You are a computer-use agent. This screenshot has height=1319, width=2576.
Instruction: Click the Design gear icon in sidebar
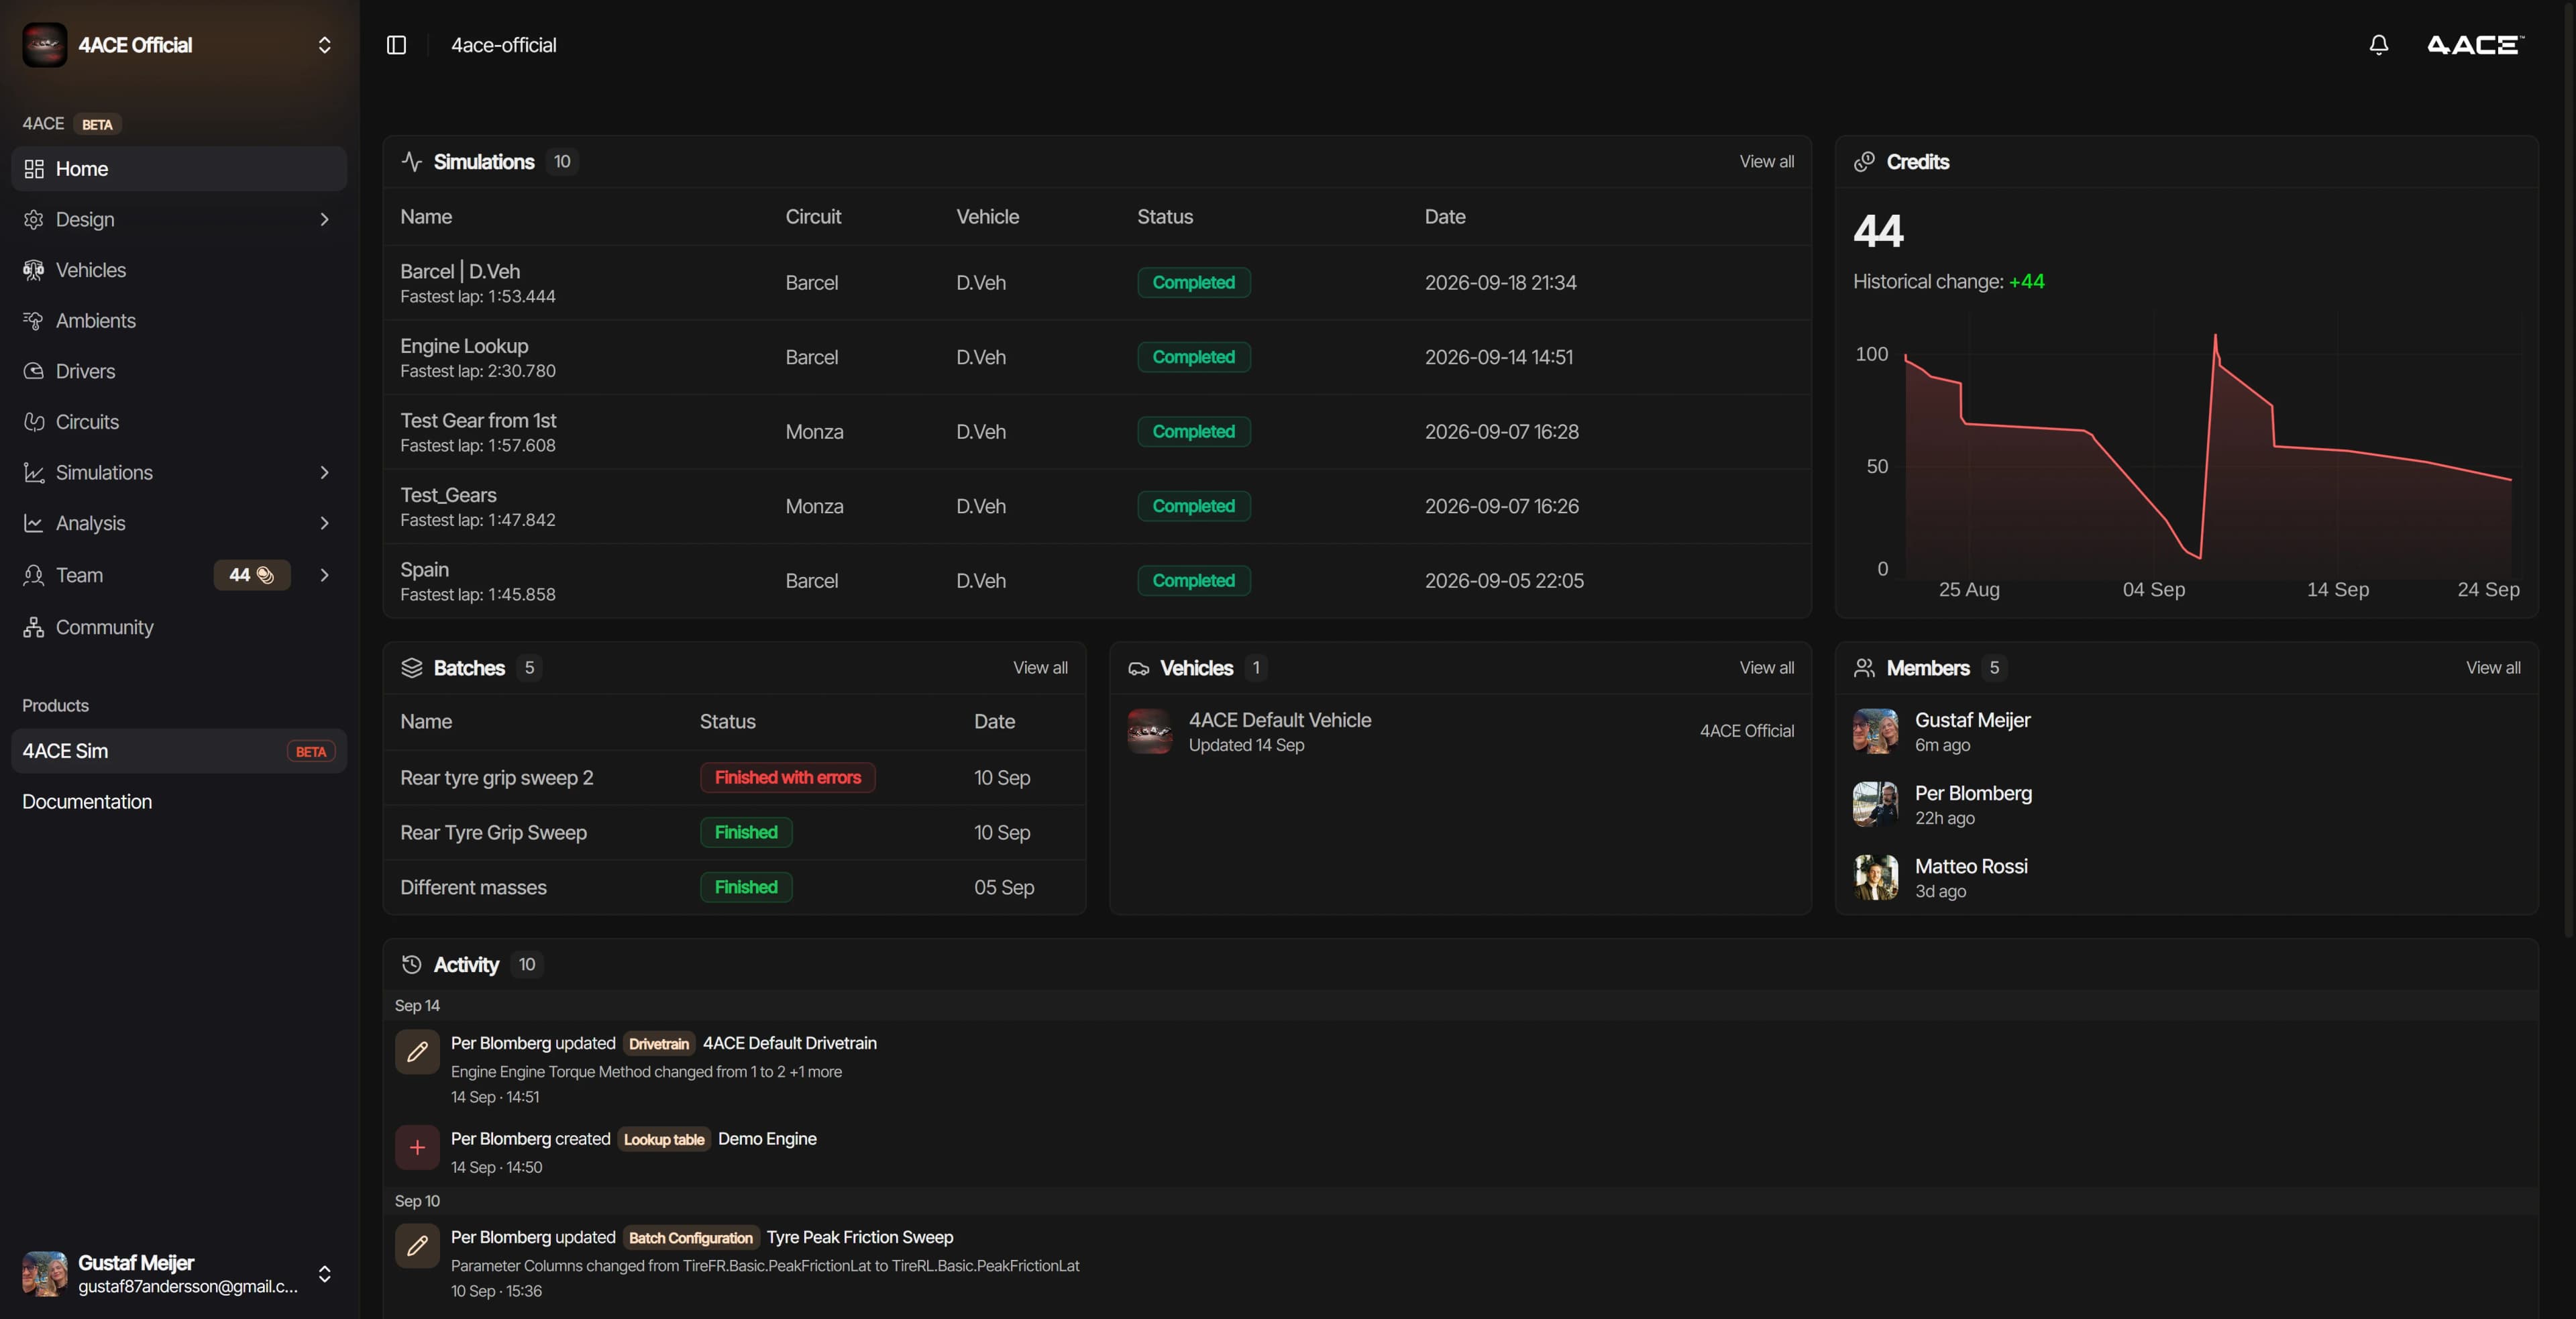[x=34, y=219]
